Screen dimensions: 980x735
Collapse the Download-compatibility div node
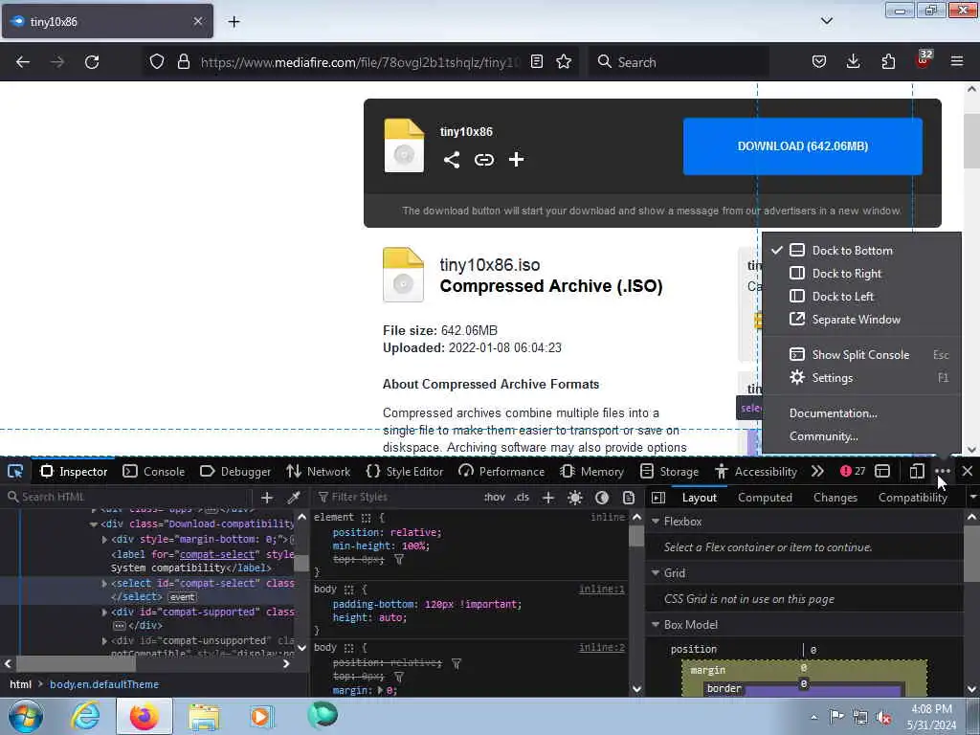[94, 524]
